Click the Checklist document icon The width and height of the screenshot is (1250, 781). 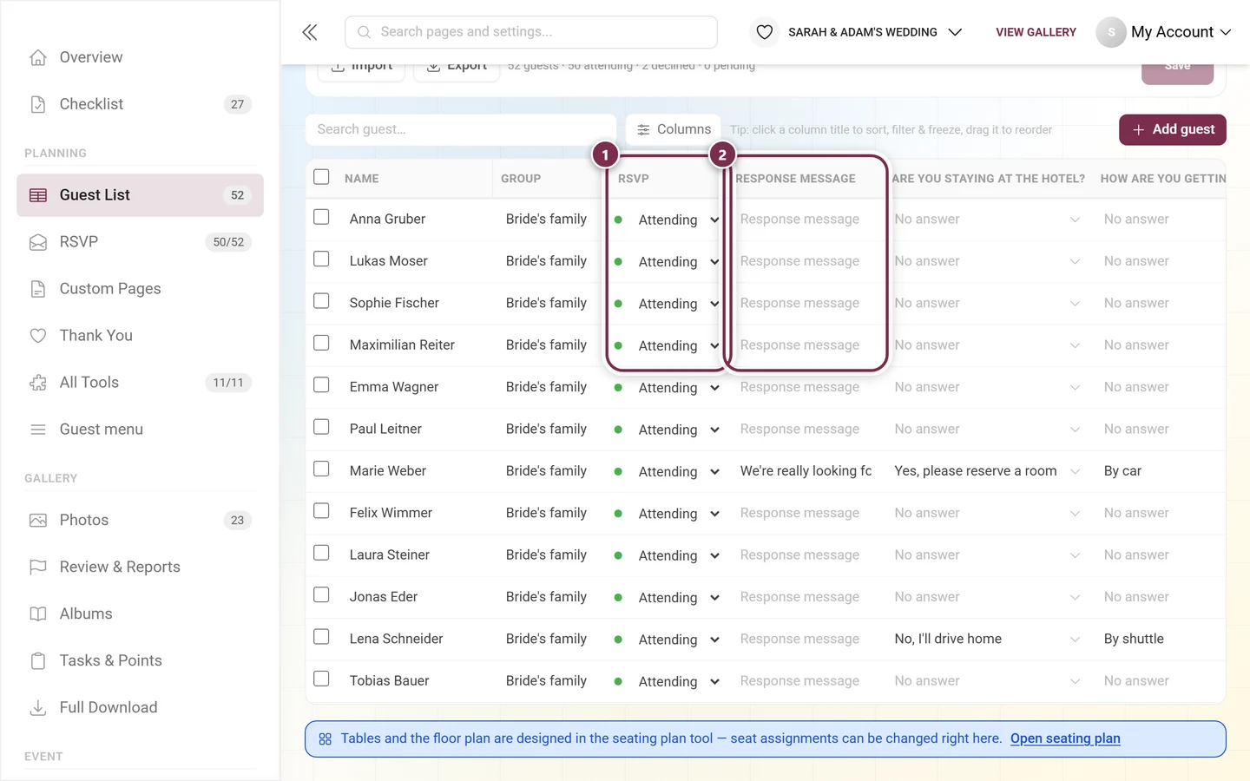tap(38, 104)
